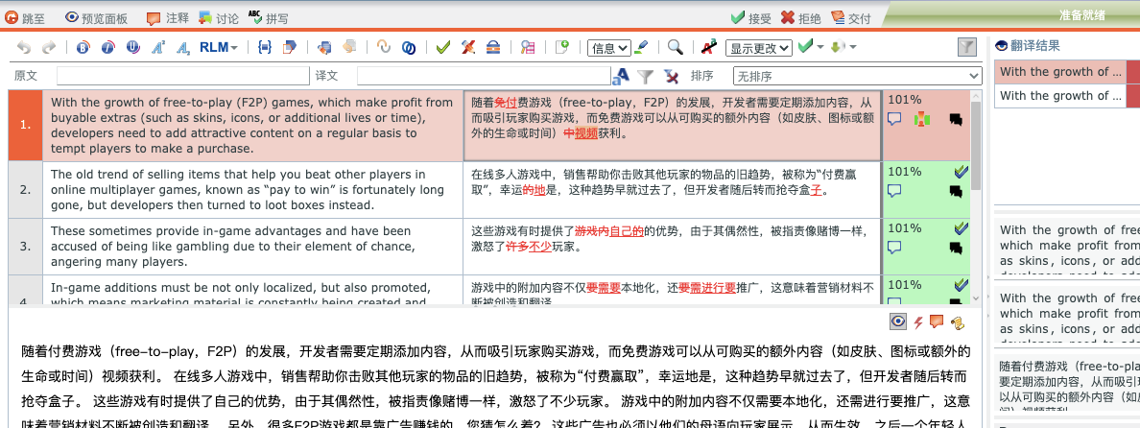Click the comment bubble icon in segment 2
This screenshot has height=428, width=1140.
click(895, 190)
